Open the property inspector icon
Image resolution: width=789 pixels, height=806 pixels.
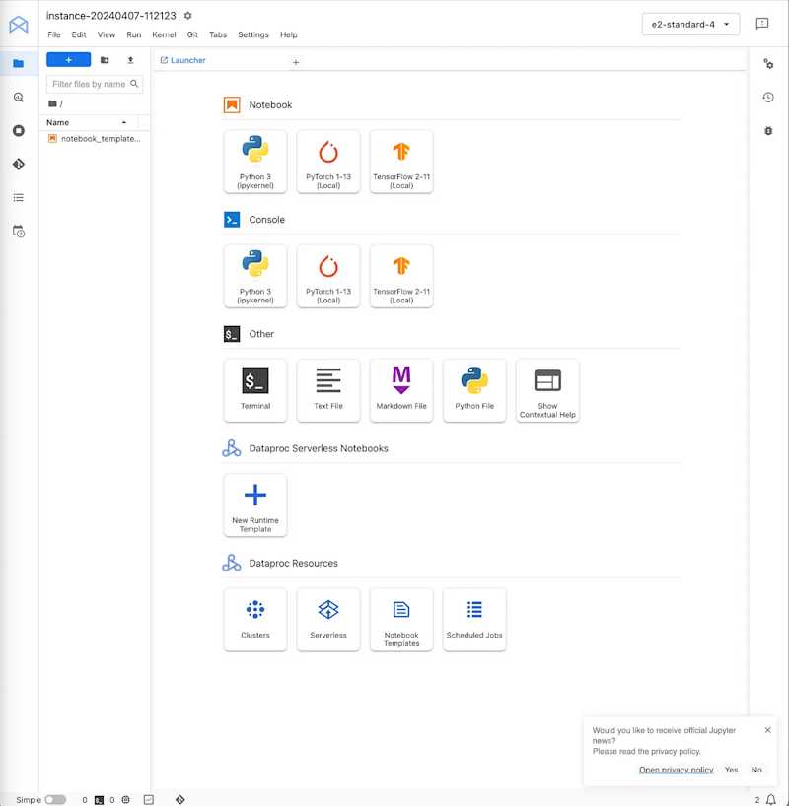(768, 64)
